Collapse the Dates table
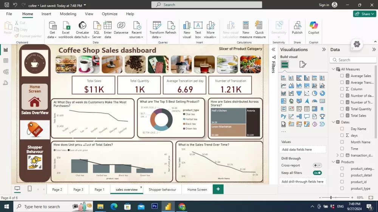This screenshot has height=212, width=378. 333,122
